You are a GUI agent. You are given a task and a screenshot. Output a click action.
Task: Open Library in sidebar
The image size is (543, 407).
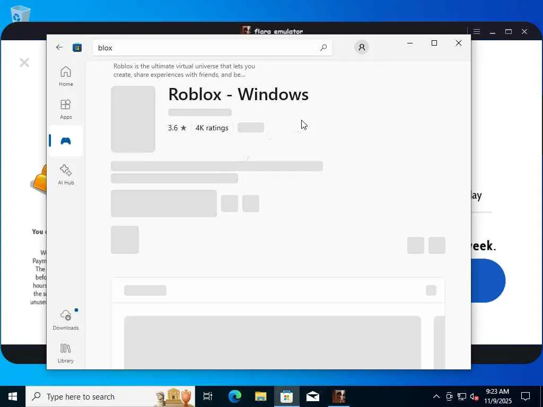point(66,353)
